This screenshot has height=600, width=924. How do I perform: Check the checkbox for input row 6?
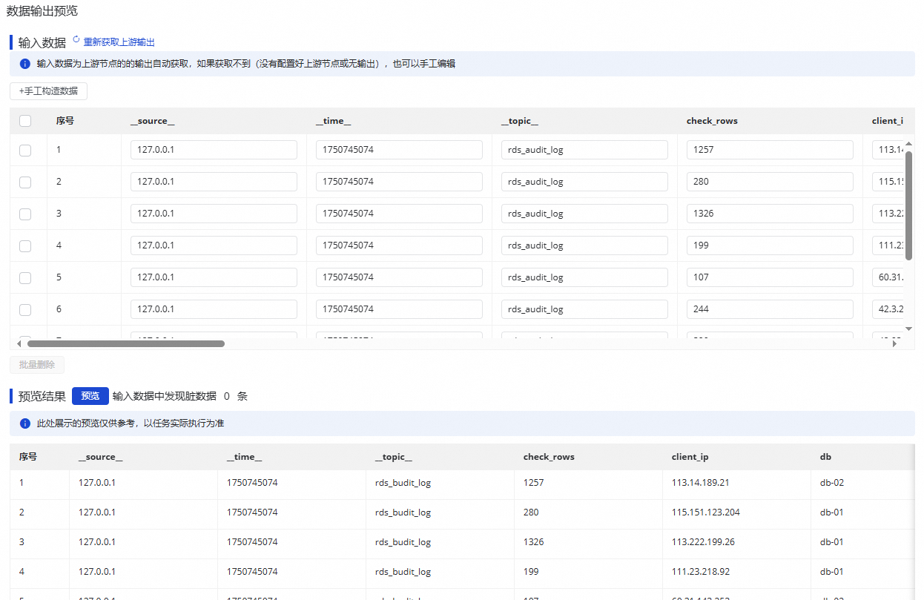click(25, 309)
